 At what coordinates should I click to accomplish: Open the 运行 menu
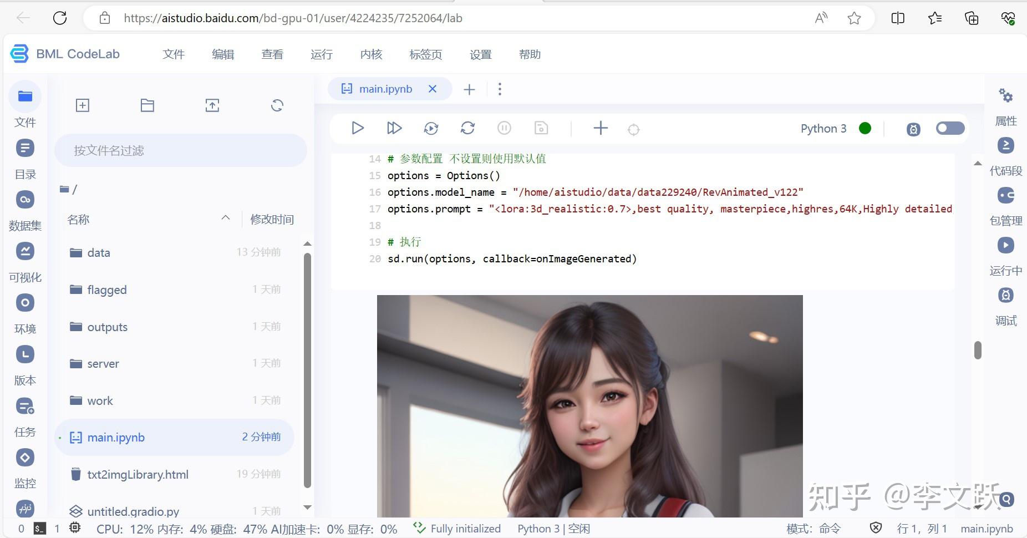point(321,54)
